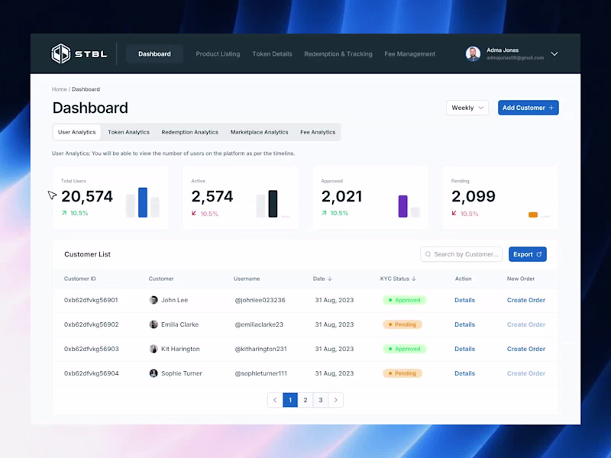
Task: Click Details for Emilia Clarke
Action: click(465, 324)
